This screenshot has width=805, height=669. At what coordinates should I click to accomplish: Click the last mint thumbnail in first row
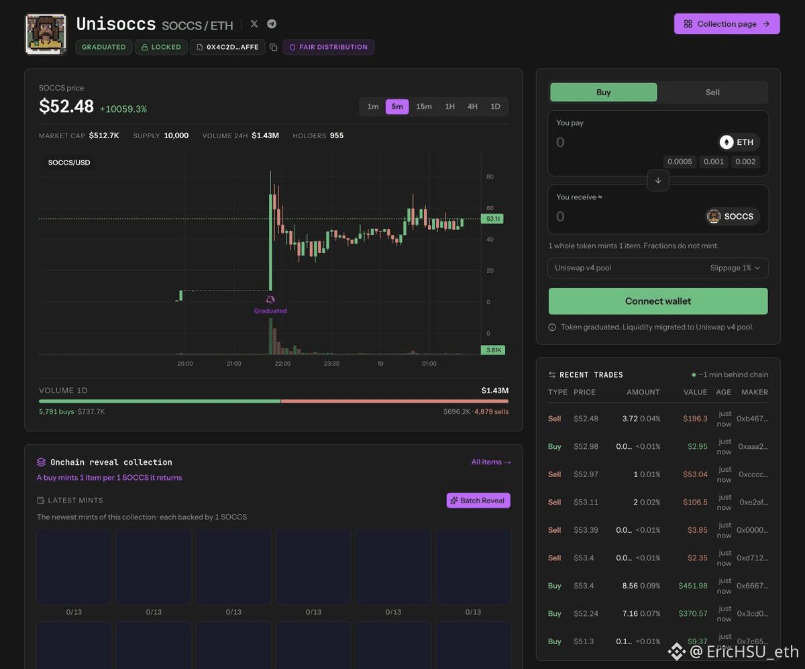474,567
